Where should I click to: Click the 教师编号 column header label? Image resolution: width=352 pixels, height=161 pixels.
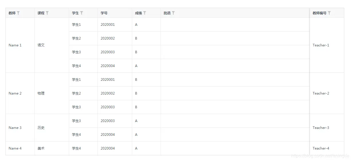click(320, 13)
